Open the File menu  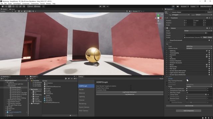coord(2,4)
